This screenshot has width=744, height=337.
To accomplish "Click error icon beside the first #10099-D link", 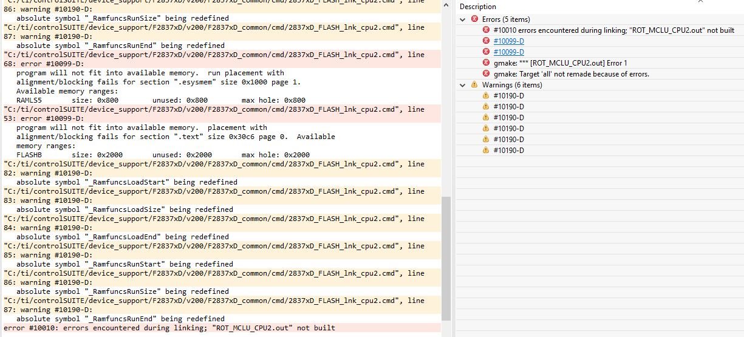I will pyautogui.click(x=486, y=41).
